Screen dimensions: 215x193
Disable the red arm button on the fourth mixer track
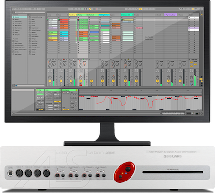[x=81, y=85]
